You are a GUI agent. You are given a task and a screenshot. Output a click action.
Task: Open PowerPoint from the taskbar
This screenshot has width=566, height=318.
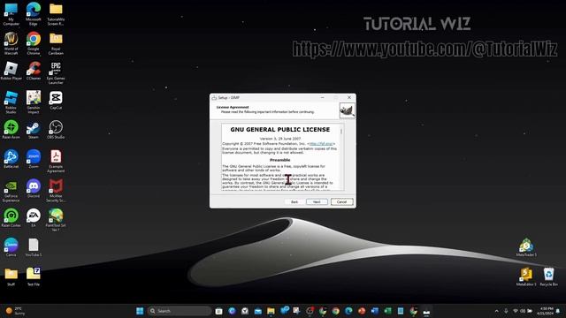tap(362, 311)
